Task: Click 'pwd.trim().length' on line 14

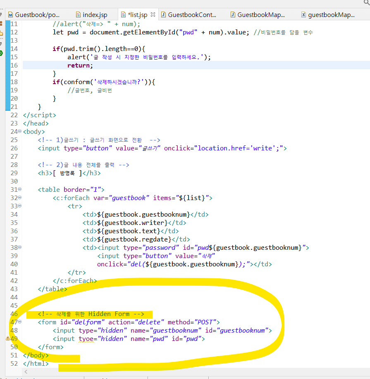Action: click(95, 49)
